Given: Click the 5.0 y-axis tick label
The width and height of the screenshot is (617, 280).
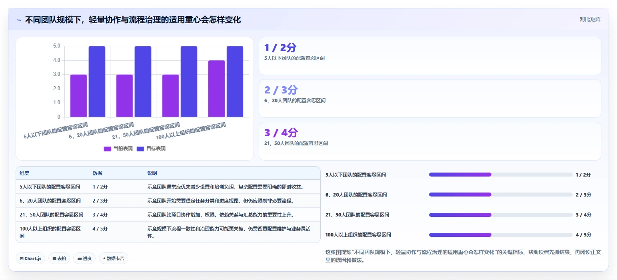Looking at the screenshot, I should click(56, 46).
